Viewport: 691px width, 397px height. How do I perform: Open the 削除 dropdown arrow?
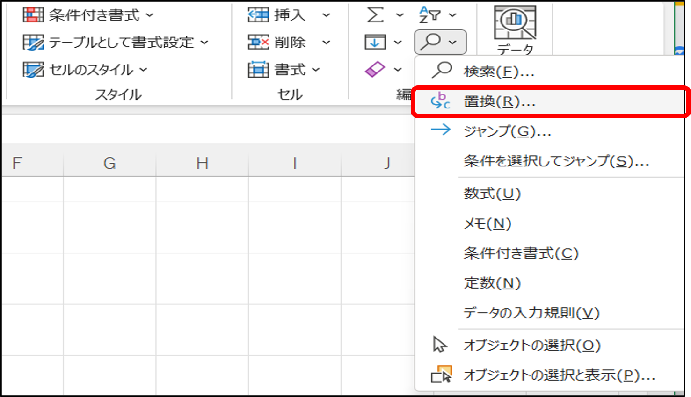click(326, 43)
